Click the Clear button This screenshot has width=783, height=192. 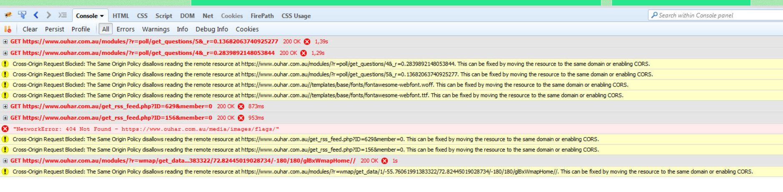coord(30,29)
